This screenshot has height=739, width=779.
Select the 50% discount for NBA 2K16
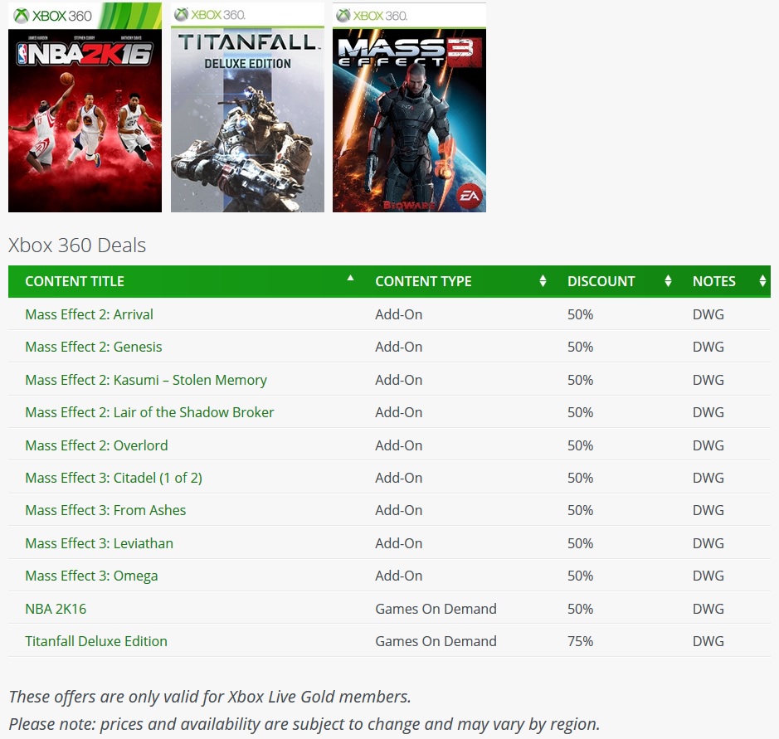(x=580, y=609)
